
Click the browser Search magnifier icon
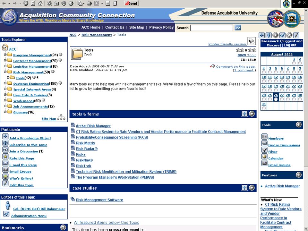(x=49, y=3)
